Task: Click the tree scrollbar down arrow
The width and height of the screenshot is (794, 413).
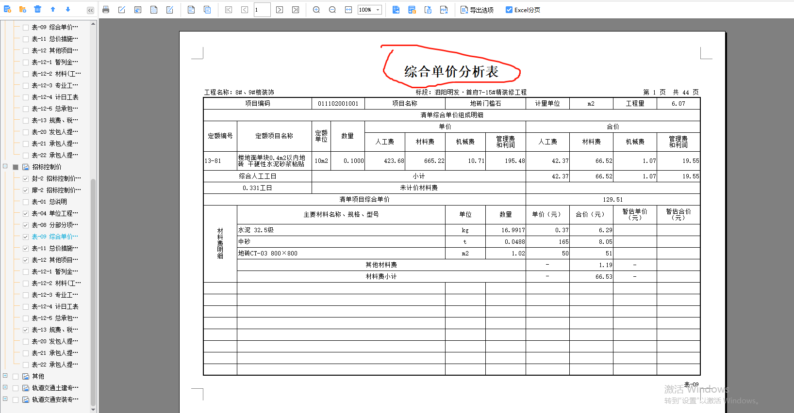Action: tap(93, 410)
